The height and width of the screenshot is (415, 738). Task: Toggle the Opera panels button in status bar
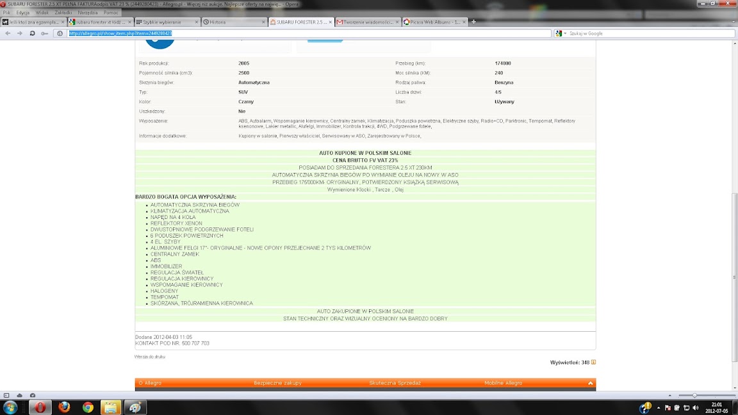[6, 395]
